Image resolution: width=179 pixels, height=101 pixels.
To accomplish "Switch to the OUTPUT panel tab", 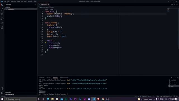I will [48, 77].
